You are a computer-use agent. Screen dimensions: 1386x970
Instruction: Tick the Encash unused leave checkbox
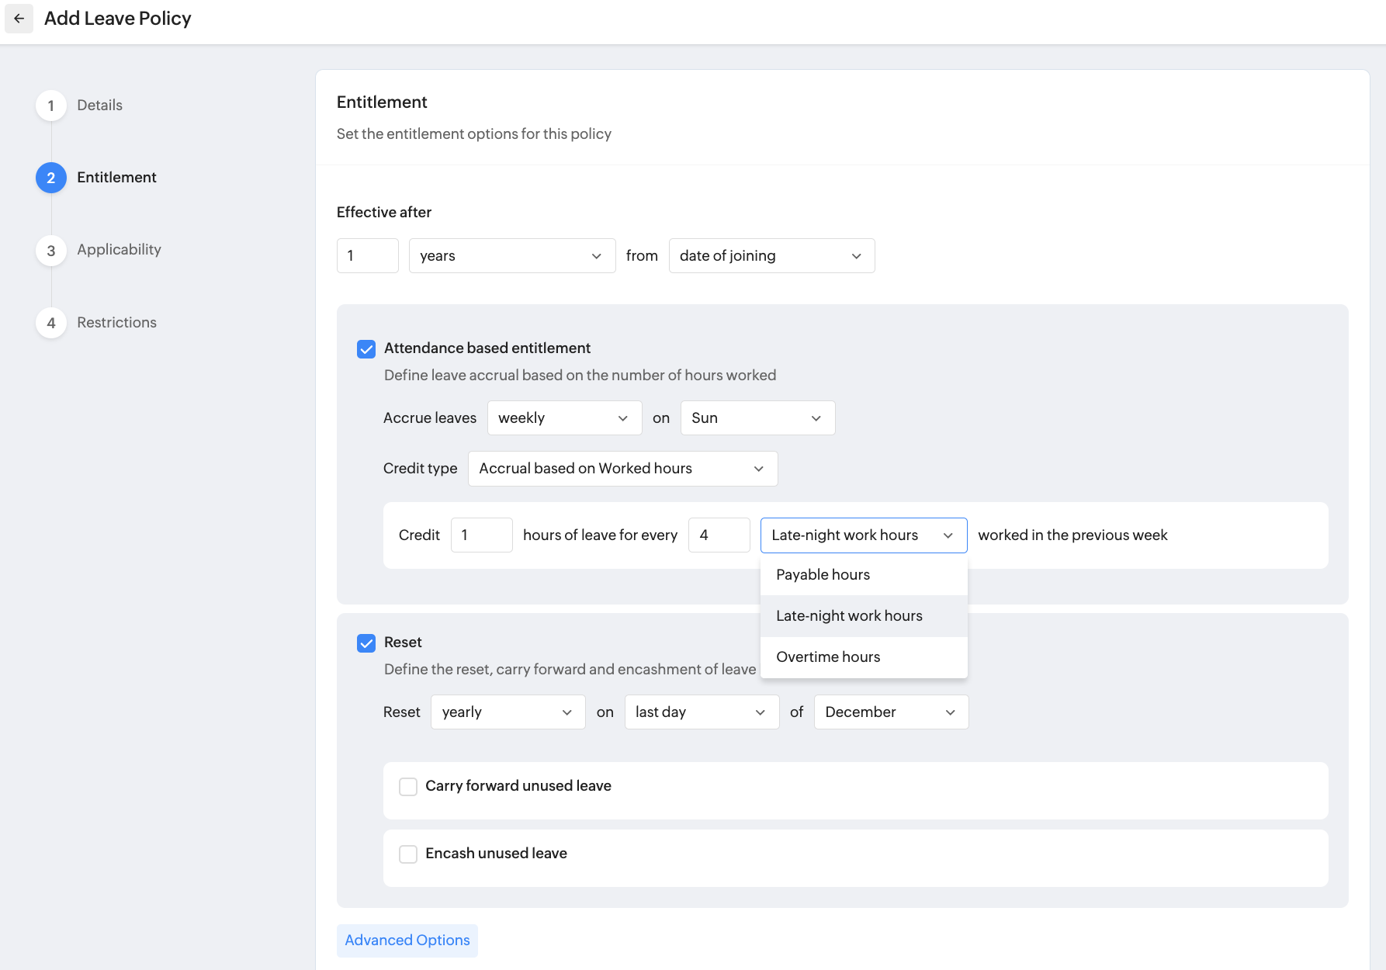[408, 854]
